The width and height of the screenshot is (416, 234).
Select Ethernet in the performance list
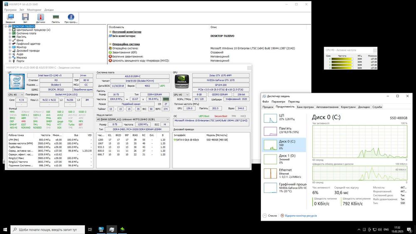tap(284, 173)
